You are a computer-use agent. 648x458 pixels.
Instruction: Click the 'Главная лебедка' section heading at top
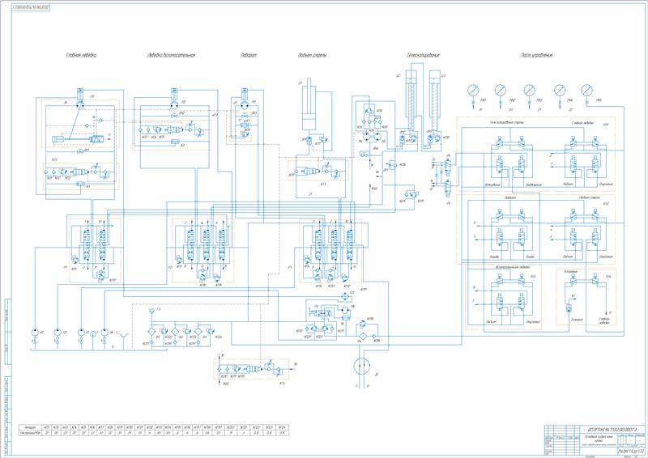point(81,55)
